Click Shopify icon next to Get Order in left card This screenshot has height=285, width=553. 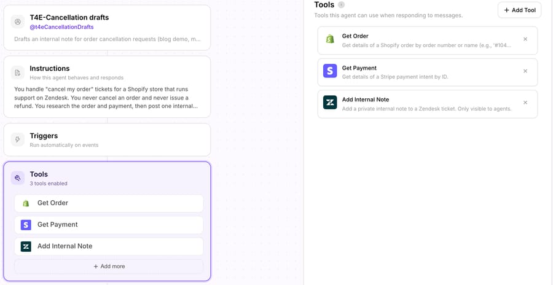(x=26, y=203)
